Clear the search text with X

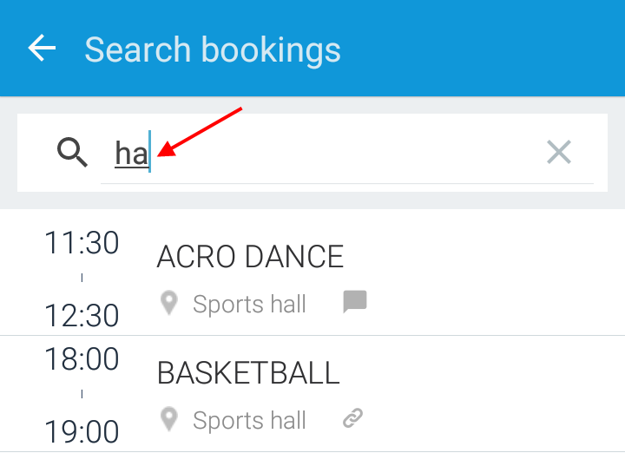[559, 152]
